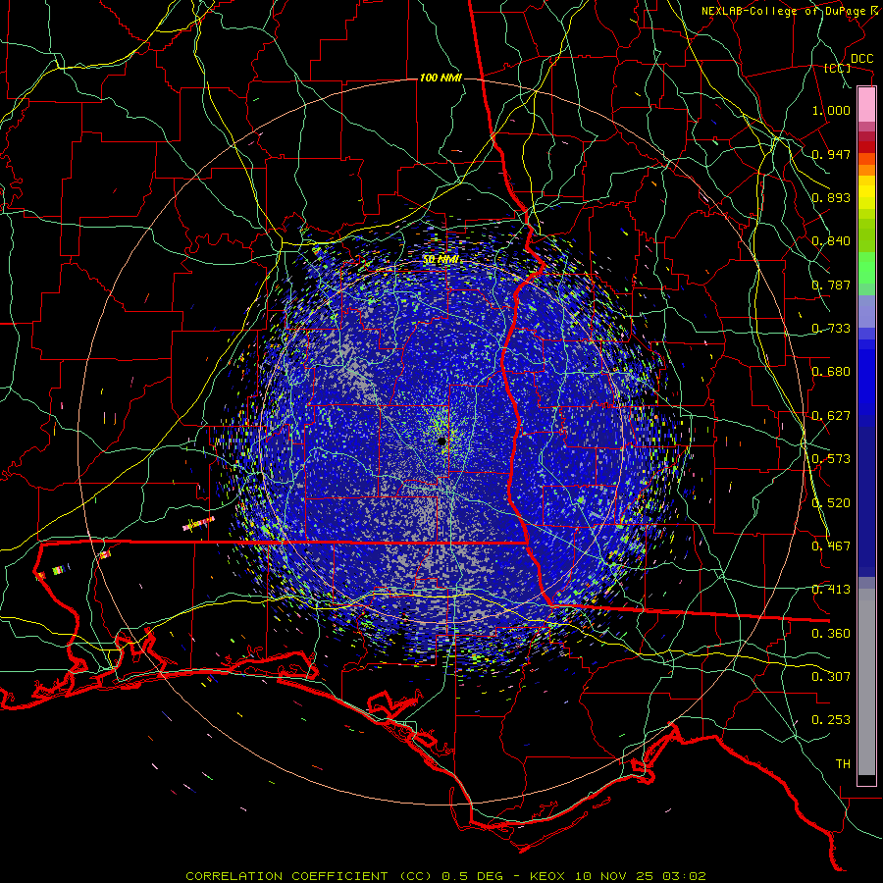Click the [CC] legend unit label

pos(838,68)
